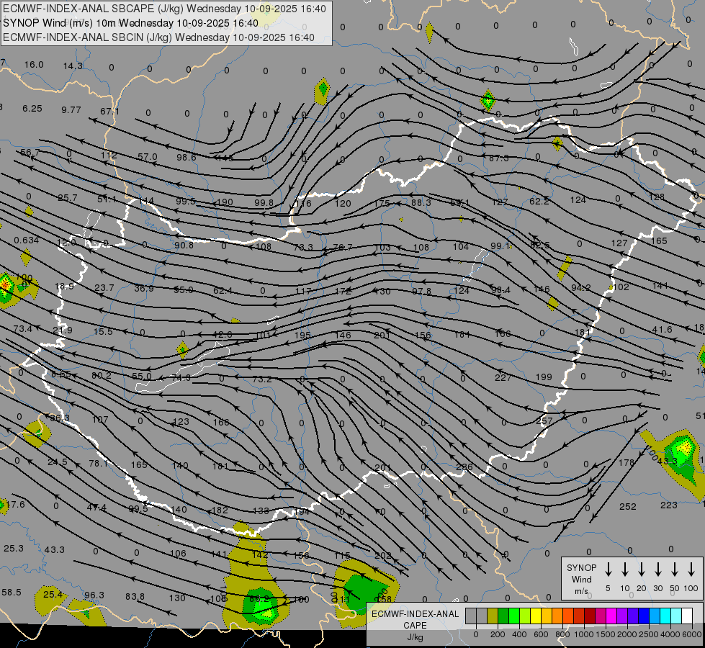Click the 100 m/s wind arrow in legend
This screenshot has width=705, height=648.
tap(691, 570)
